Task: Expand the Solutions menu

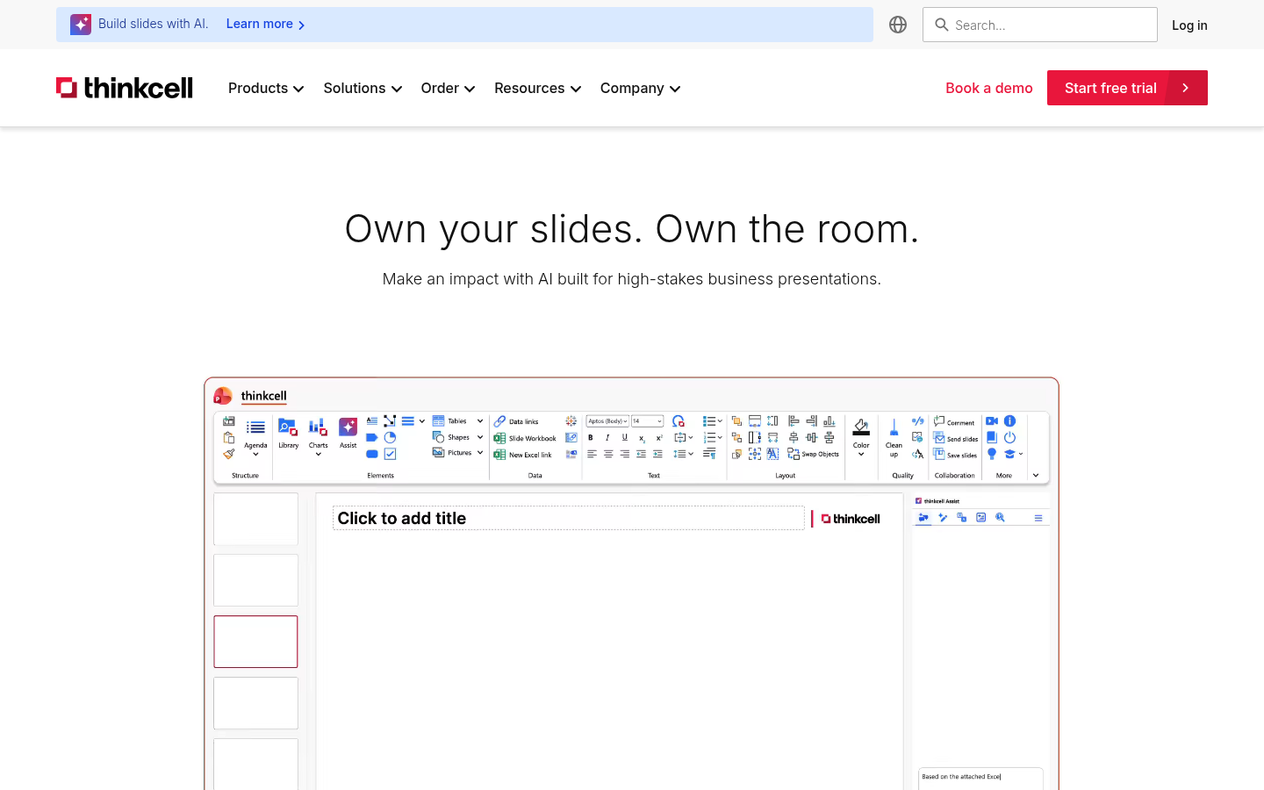Action: pos(363,88)
